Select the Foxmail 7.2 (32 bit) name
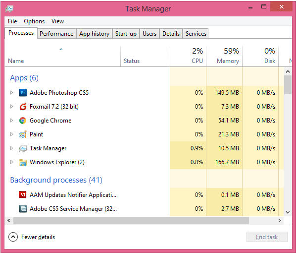 click(54, 107)
